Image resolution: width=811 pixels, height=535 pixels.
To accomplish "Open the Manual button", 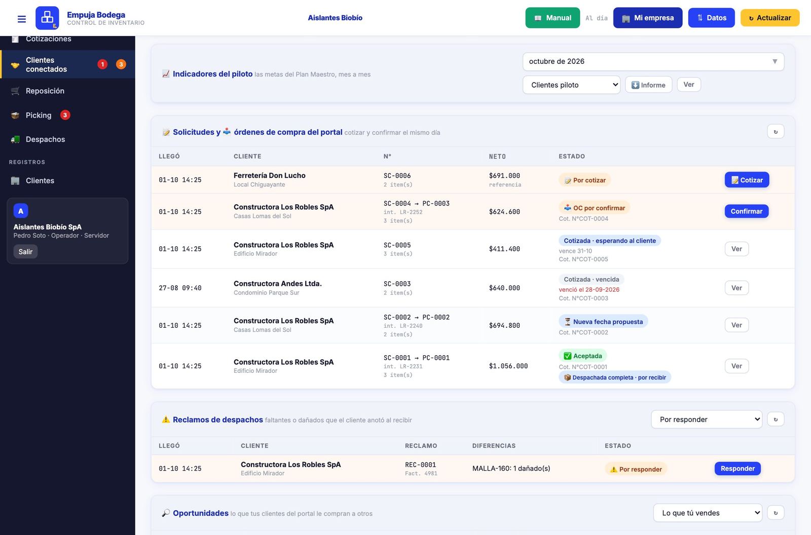I will (552, 18).
